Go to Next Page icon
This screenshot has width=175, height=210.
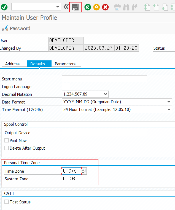tap(165, 7)
